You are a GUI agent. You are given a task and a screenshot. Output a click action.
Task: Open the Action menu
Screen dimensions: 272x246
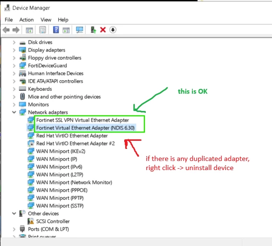coord(26,20)
